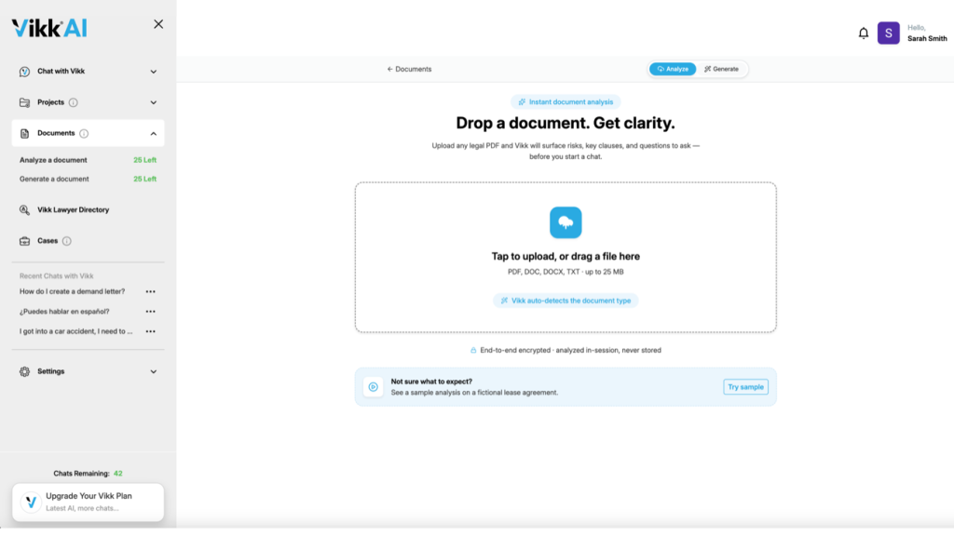
Task: Click the play icon in sample banner
Action: tap(373, 387)
